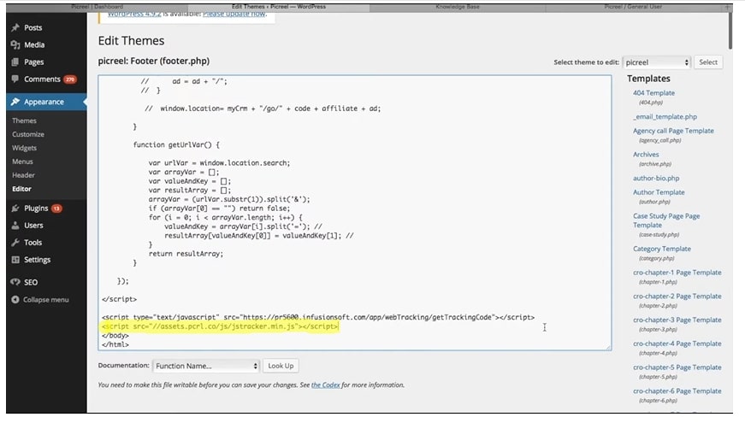
Task: Open author-bio.php file
Action: pyautogui.click(x=656, y=178)
